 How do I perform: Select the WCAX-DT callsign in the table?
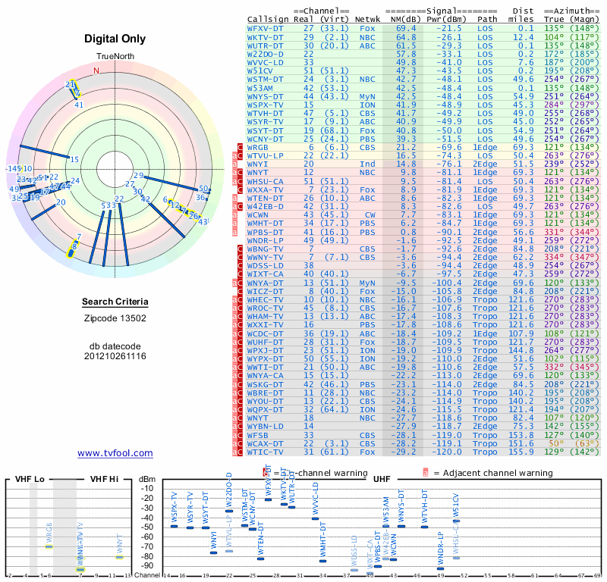(265, 444)
